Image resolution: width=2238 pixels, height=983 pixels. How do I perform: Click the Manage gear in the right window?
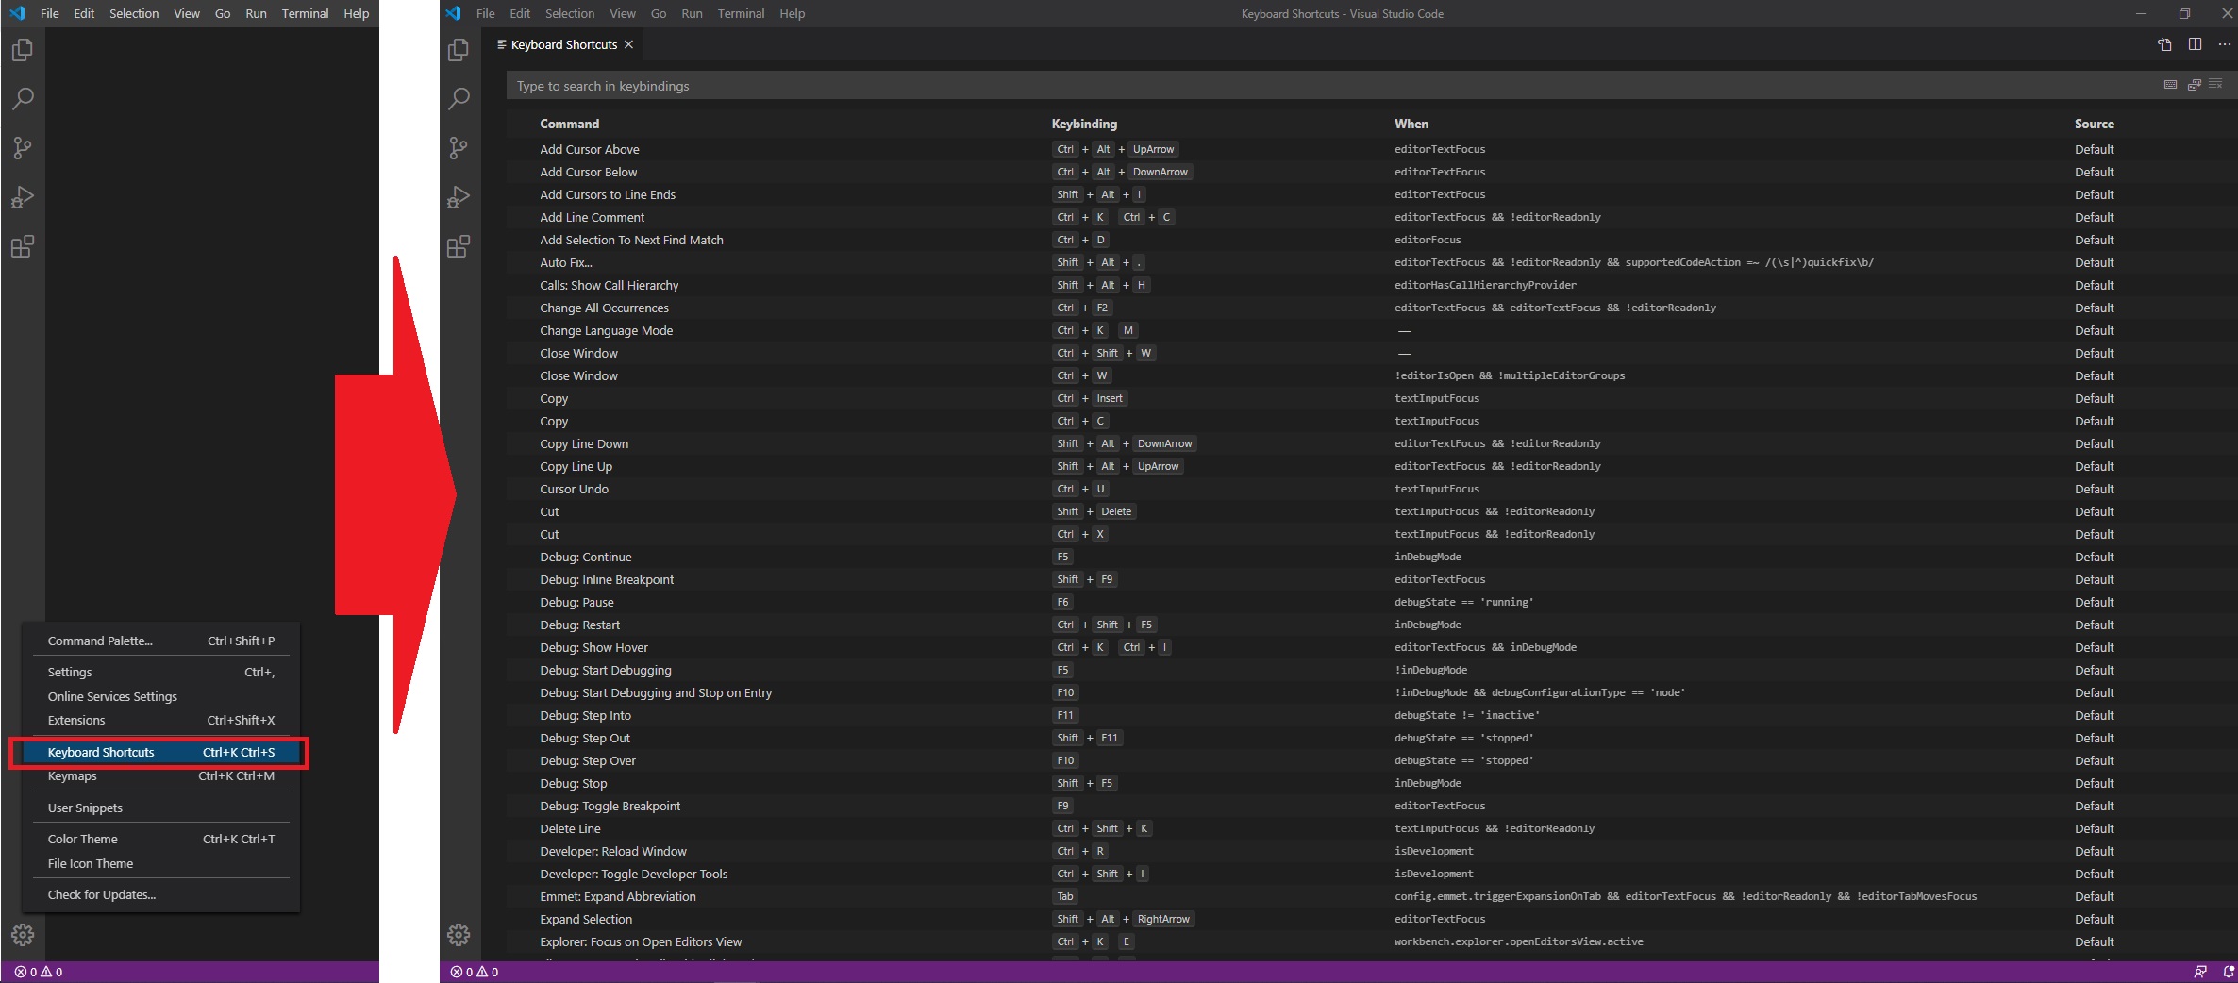point(459,935)
